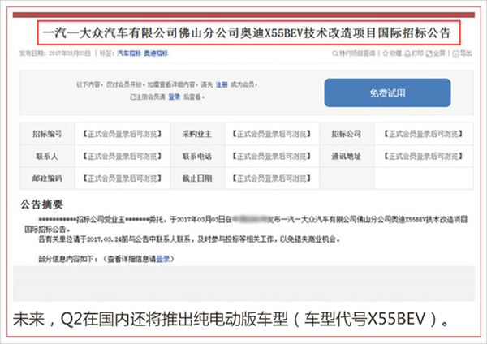This screenshot has height=344, width=487.
Task: Click the 招标编号 label cell
Action: pos(47,134)
